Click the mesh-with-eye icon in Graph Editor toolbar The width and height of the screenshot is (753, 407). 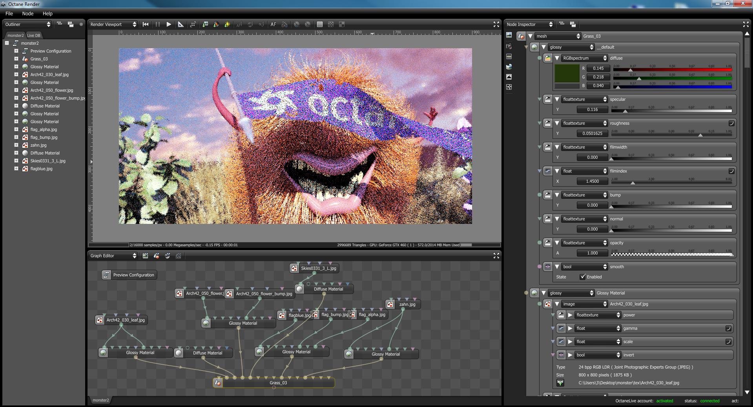coord(157,256)
